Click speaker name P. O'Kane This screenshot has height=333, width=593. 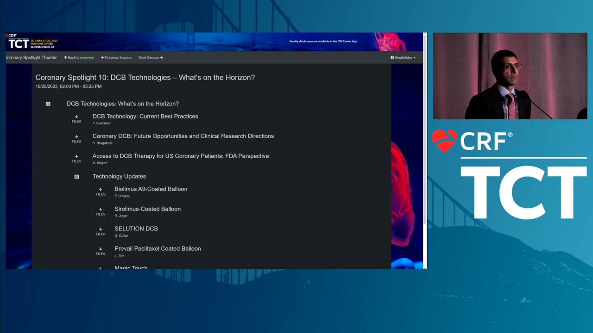coord(122,196)
